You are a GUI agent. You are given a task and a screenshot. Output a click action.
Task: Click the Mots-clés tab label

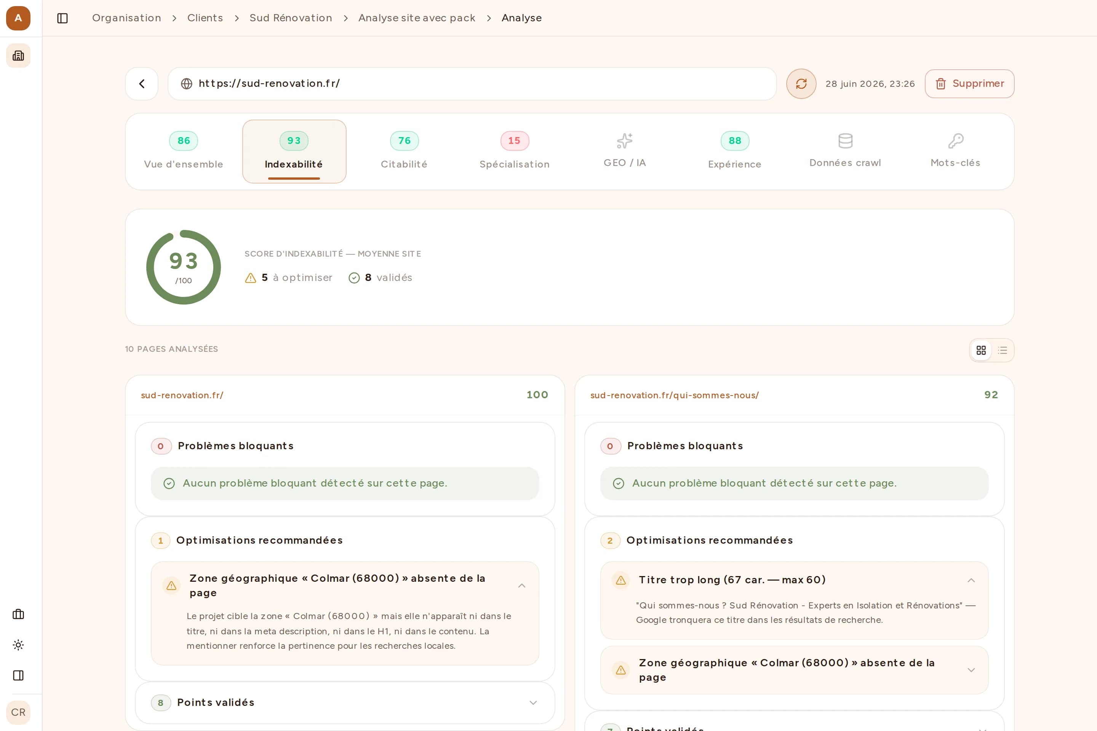pyautogui.click(x=955, y=163)
